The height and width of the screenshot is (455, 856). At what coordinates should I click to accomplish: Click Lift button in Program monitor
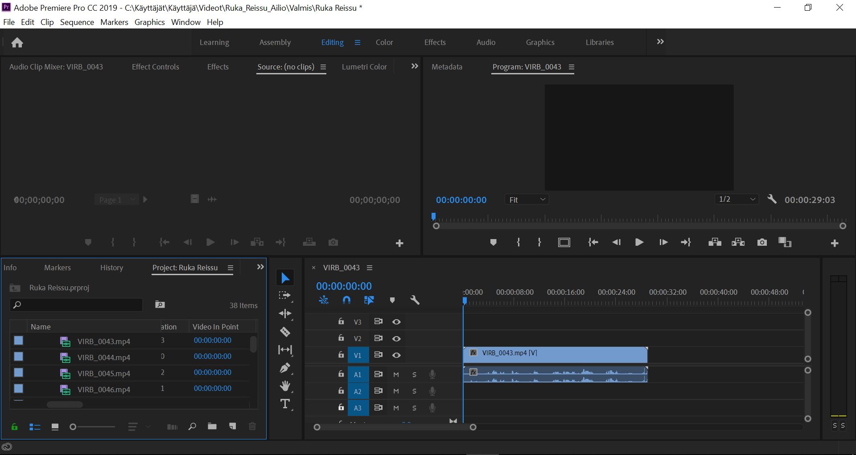click(715, 242)
